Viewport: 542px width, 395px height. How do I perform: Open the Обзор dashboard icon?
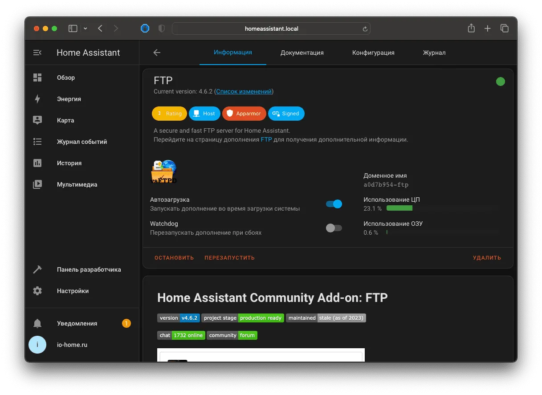(37, 77)
